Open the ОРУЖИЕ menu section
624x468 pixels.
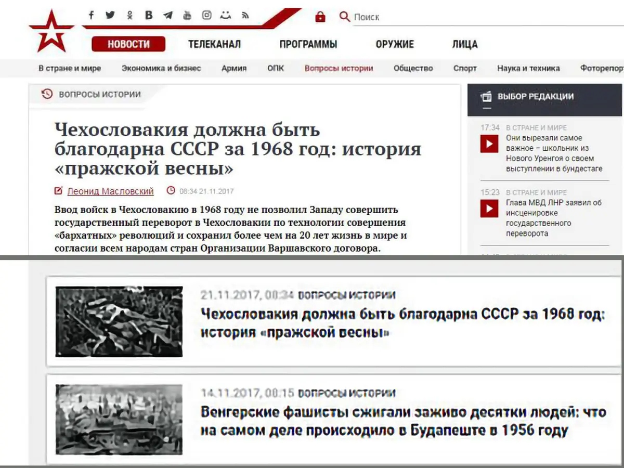pos(395,44)
